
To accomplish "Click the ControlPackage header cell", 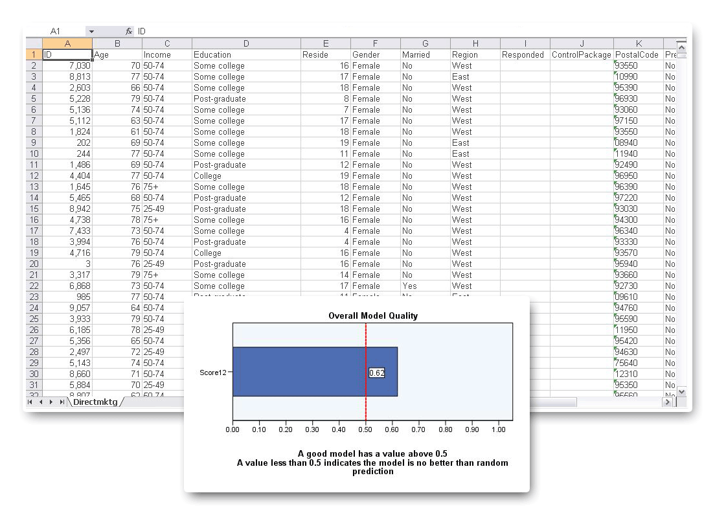I will click(582, 54).
